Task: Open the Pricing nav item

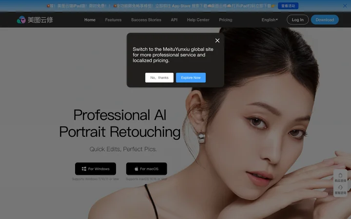Action: click(225, 19)
